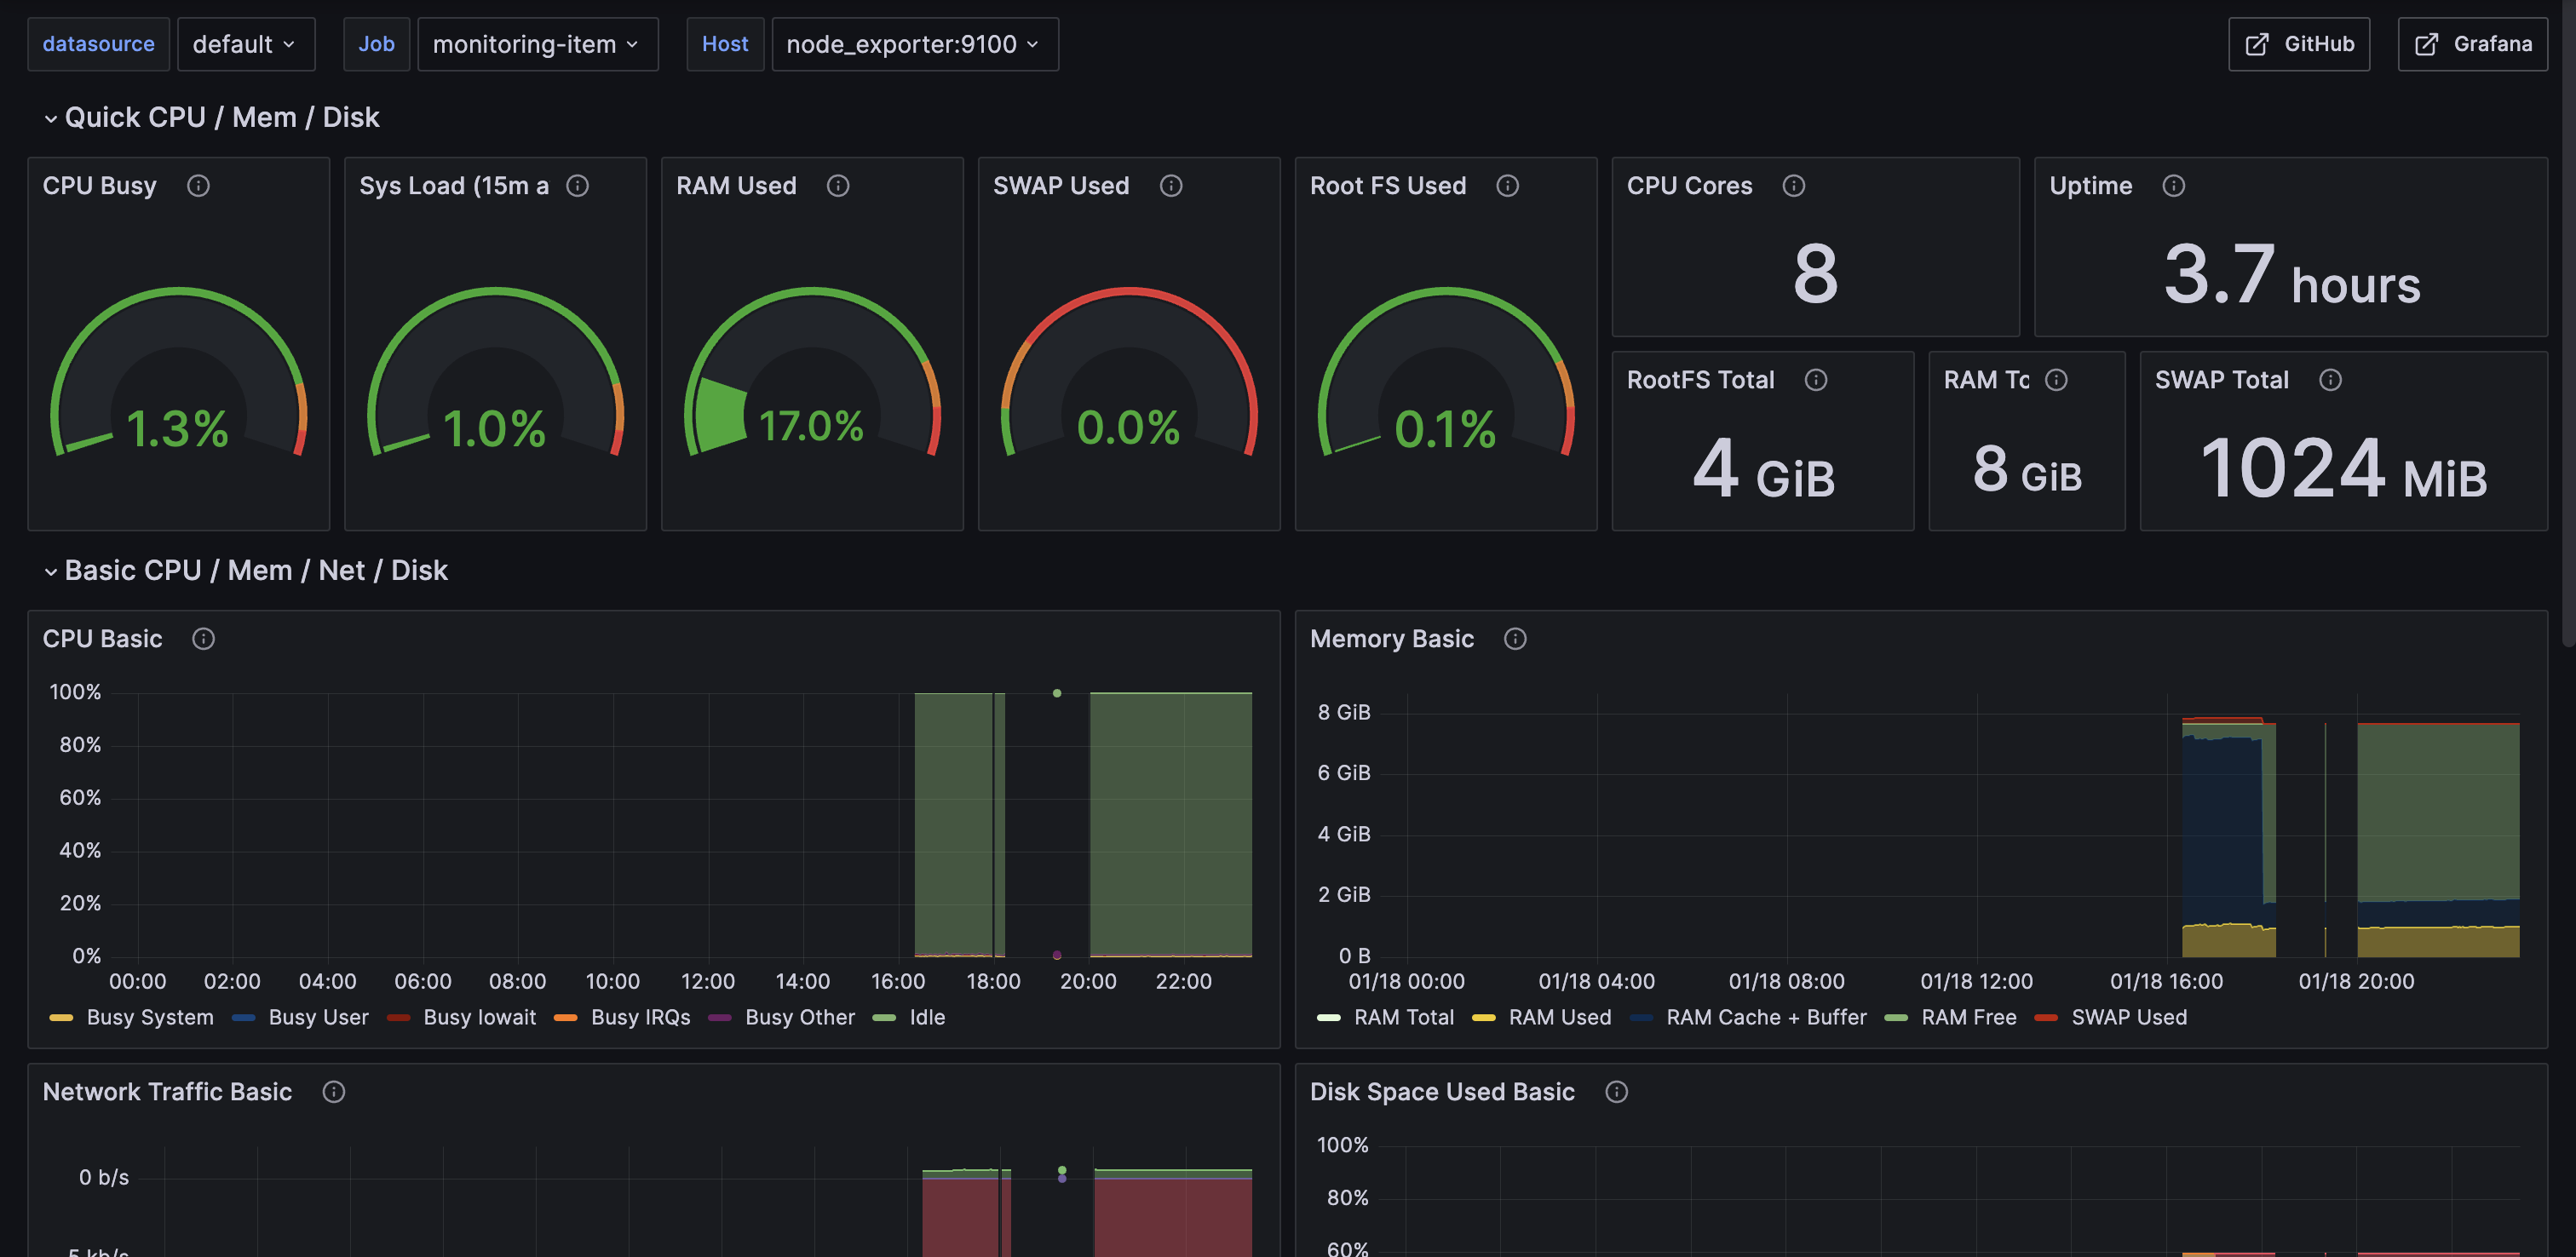Open the Root FS Used info icon
This screenshot has height=1257, width=2576.
(x=1507, y=186)
